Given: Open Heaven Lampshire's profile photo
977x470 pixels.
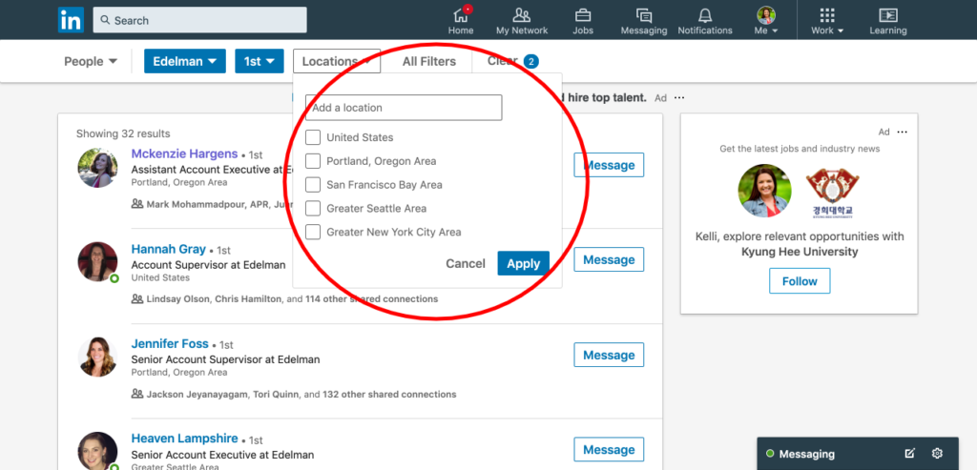Looking at the screenshot, I should [98, 451].
